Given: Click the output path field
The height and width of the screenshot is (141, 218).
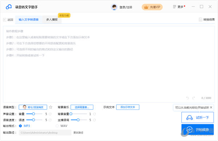Looking at the screenshot, I should pyautogui.click(x=45, y=133).
